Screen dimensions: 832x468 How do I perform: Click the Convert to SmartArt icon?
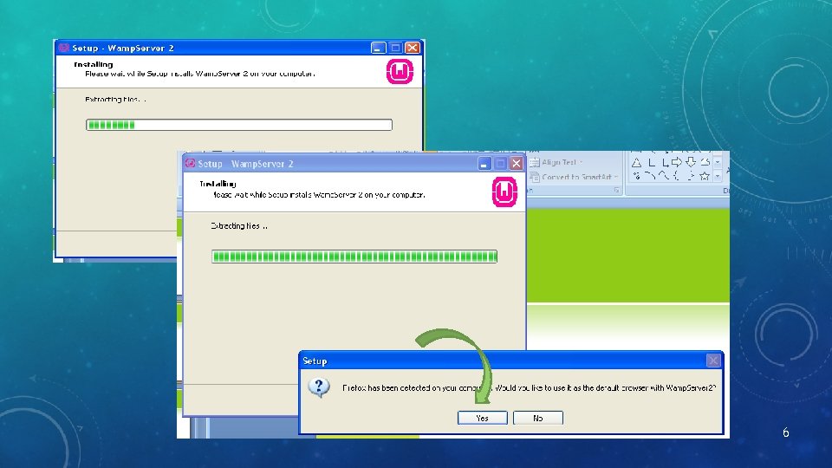click(x=535, y=177)
